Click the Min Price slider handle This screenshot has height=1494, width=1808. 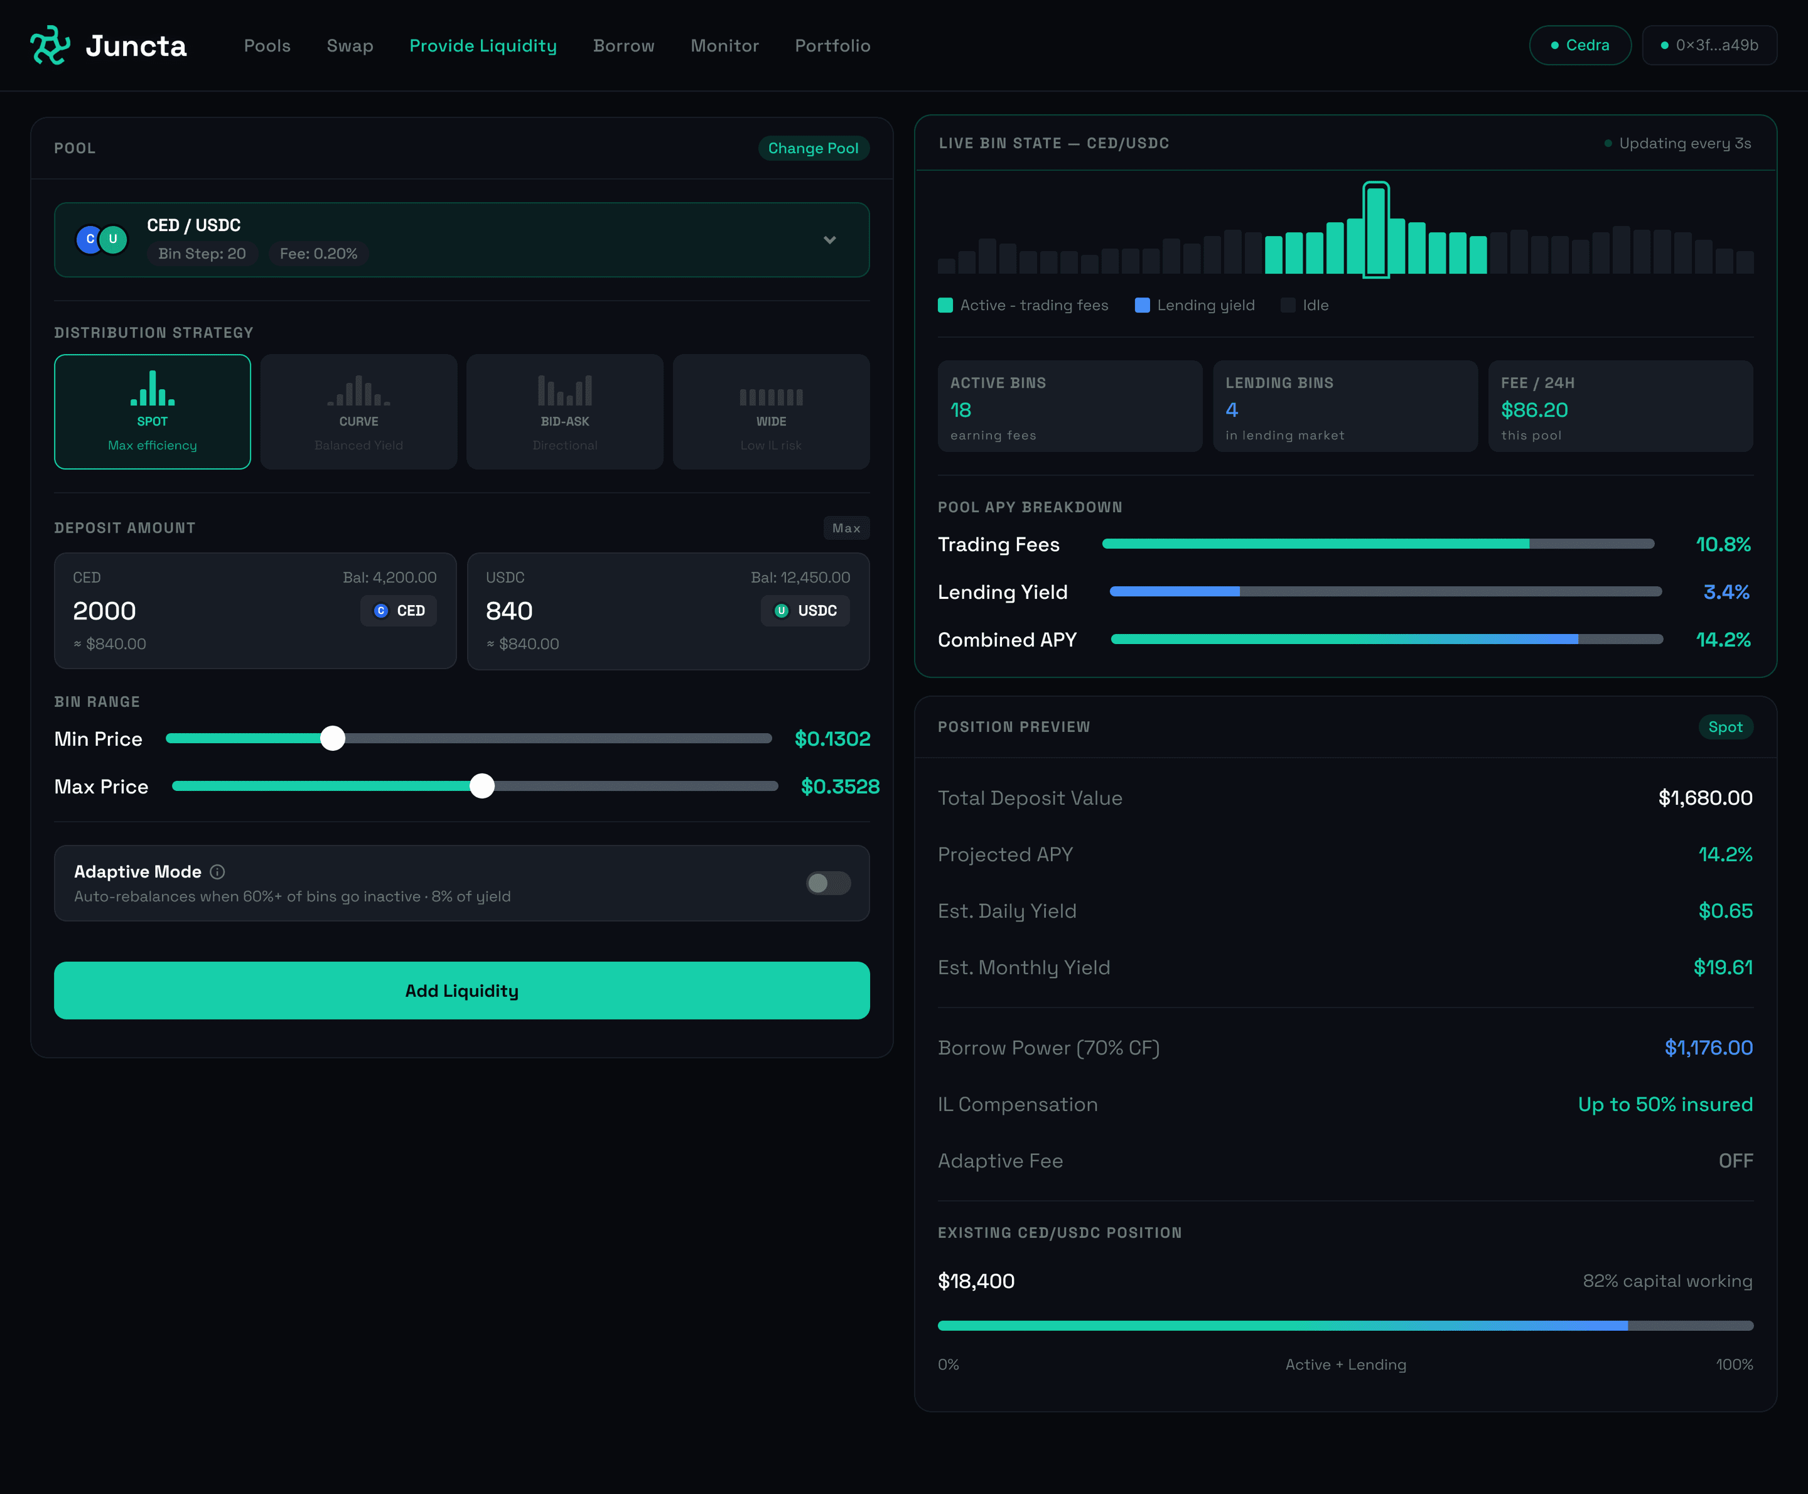point(332,738)
